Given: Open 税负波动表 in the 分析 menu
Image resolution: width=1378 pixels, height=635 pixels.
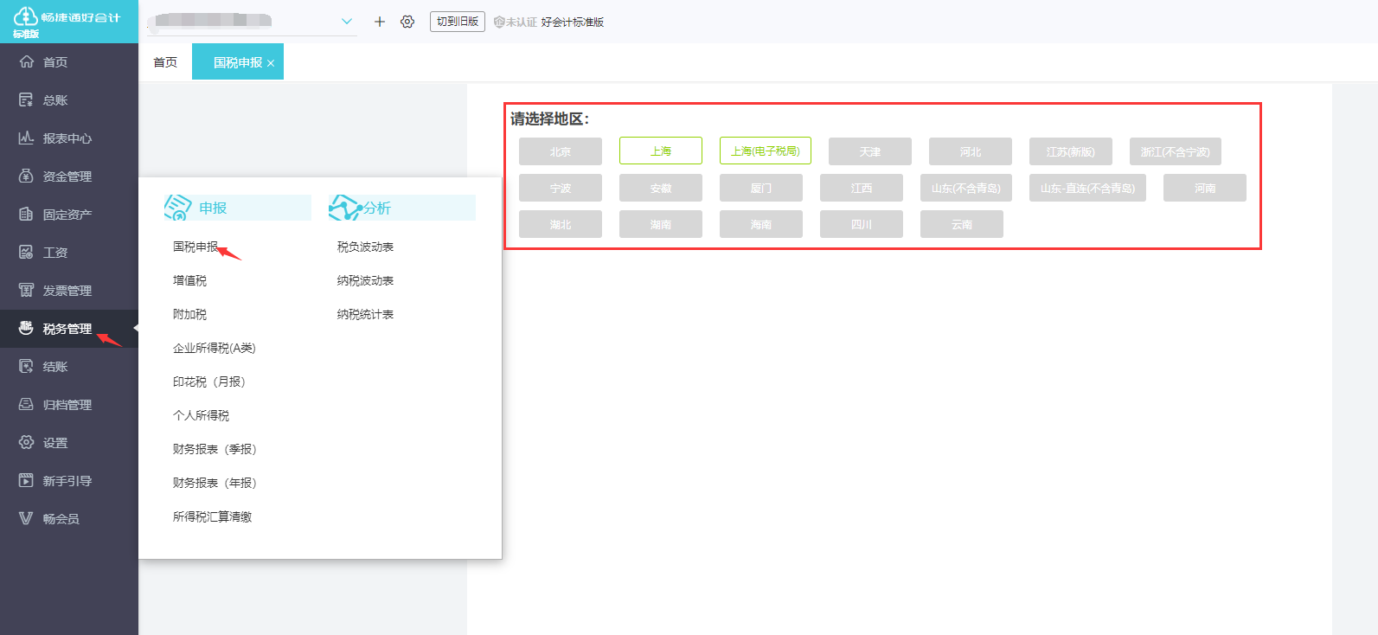Looking at the screenshot, I should tap(365, 247).
